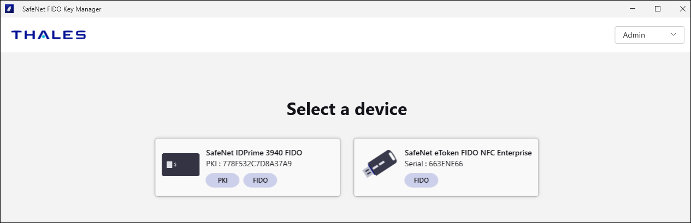Close the FIDO Key Manager window
Screen dimensions: 691x223
tap(682, 9)
